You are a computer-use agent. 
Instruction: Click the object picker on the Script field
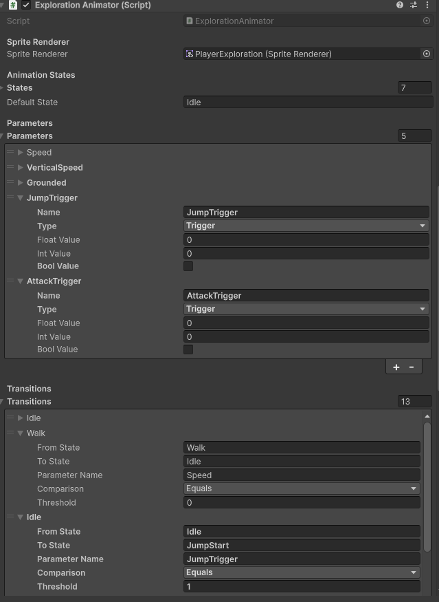coord(427,21)
